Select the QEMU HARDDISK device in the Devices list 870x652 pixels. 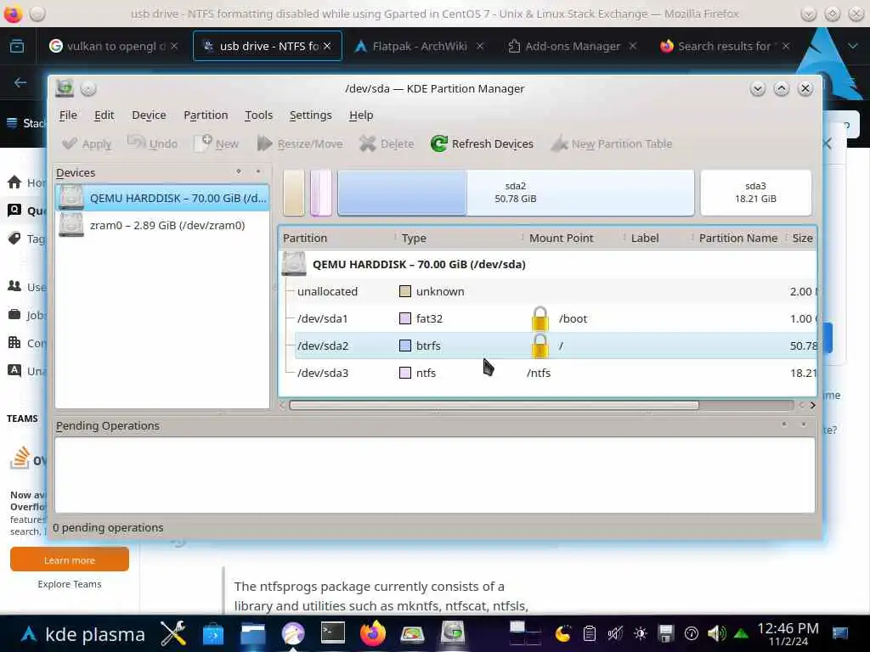tap(162, 198)
